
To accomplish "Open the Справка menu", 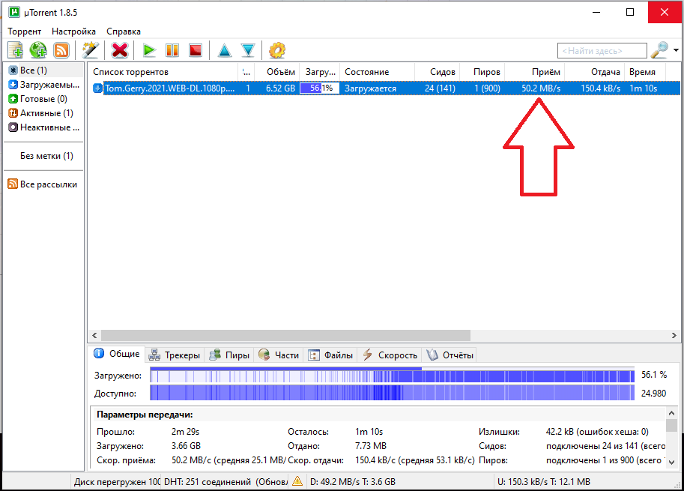I will pos(124,31).
